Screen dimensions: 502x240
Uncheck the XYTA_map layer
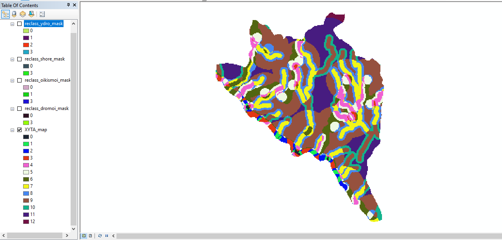pos(19,130)
